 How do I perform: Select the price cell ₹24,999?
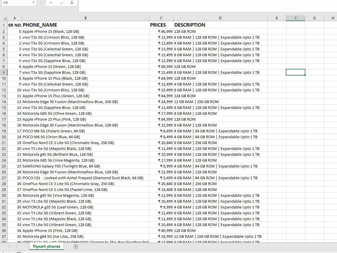pos(161,102)
